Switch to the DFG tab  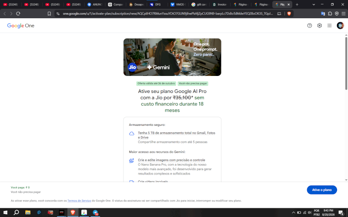[x=157, y=4]
